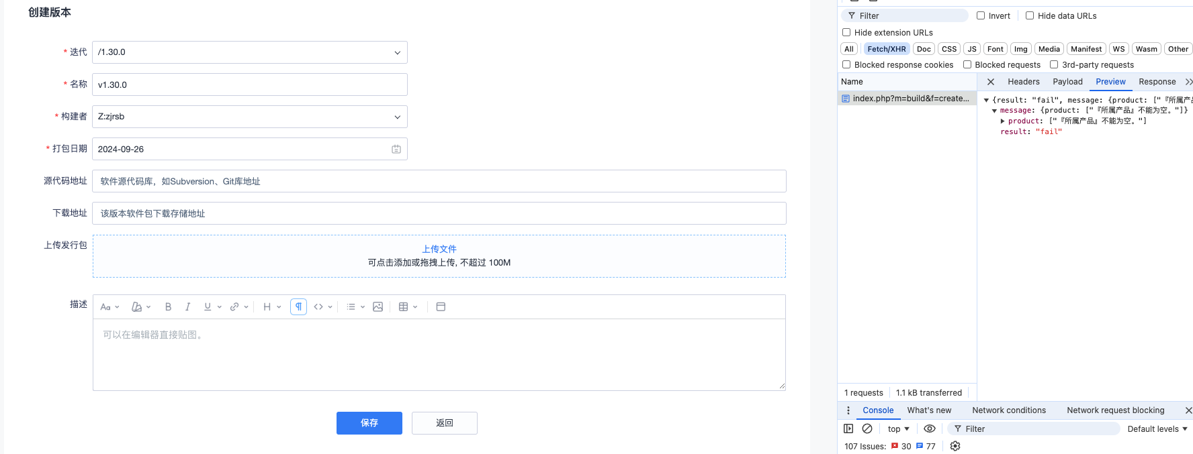Open the 迭代 dropdown showing /1.30.0
Screen dimensions: 1193x454
click(x=250, y=52)
